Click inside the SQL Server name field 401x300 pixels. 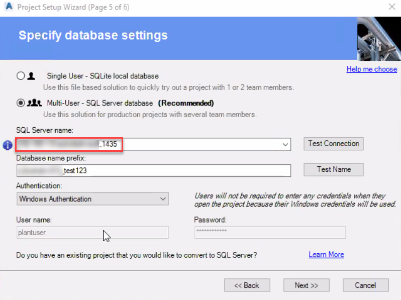[x=153, y=144]
